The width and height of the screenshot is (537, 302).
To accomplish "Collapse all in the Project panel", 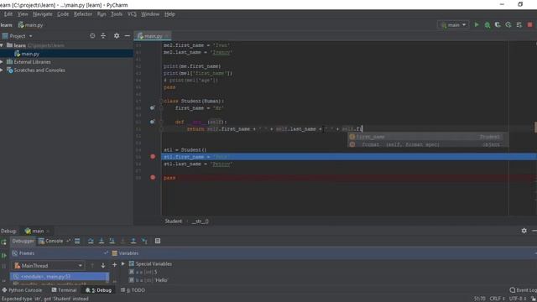I will click(103, 35).
